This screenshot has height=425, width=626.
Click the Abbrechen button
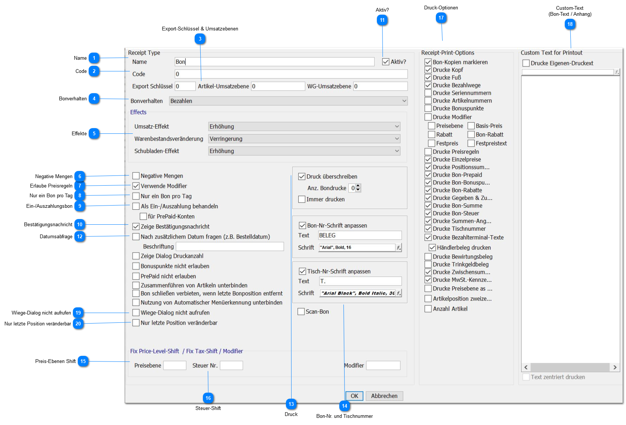384,396
